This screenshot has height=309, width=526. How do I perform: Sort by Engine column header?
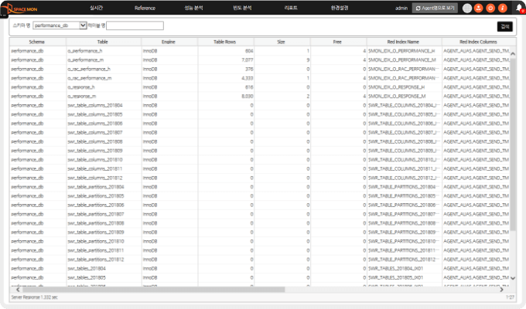click(x=169, y=42)
